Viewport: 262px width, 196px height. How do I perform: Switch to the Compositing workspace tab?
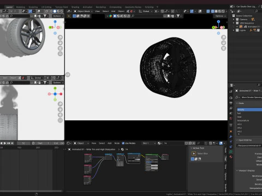point(115,7)
